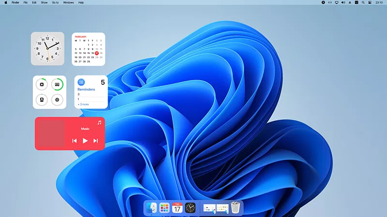Click the black square U icon in menu bar
Viewport: 387px width, 217px height.
357,2
